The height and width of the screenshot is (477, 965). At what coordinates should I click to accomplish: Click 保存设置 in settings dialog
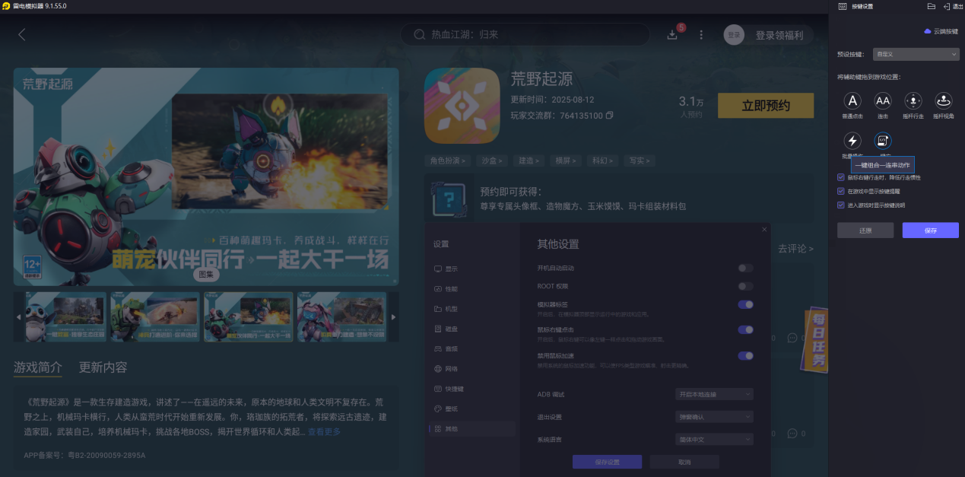pos(607,462)
